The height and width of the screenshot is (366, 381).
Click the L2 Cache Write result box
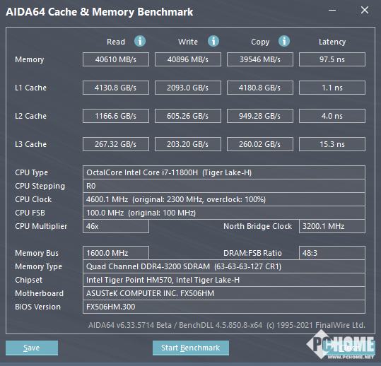188,116
